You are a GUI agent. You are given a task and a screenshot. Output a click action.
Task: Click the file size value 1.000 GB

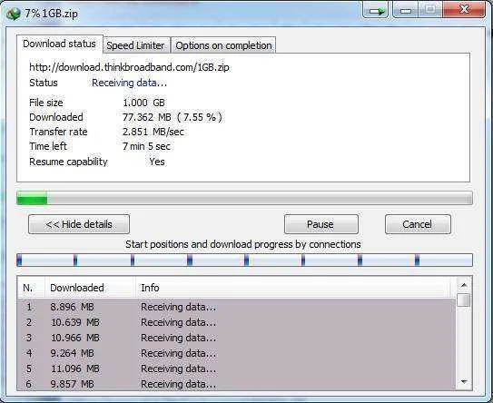[x=143, y=103]
